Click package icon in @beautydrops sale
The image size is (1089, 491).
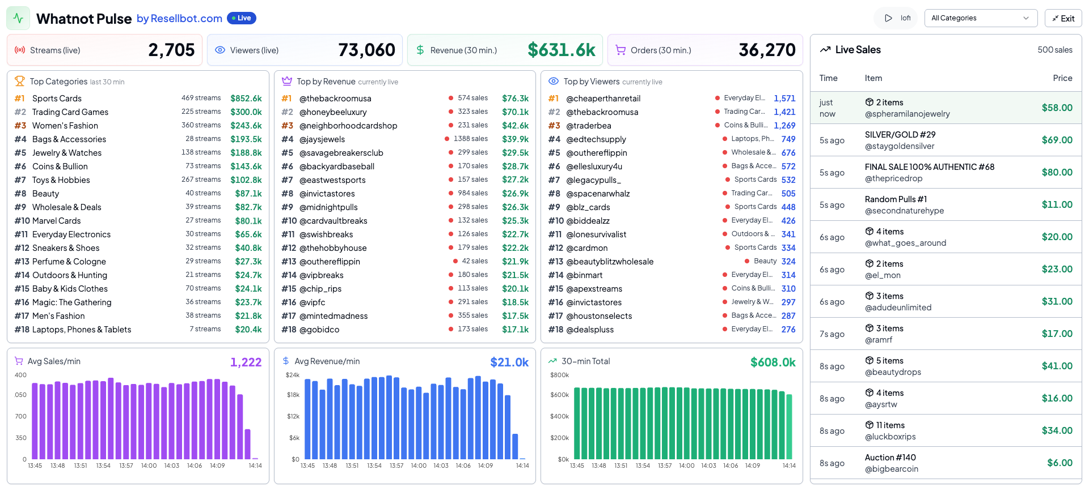(x=869, y=360)
